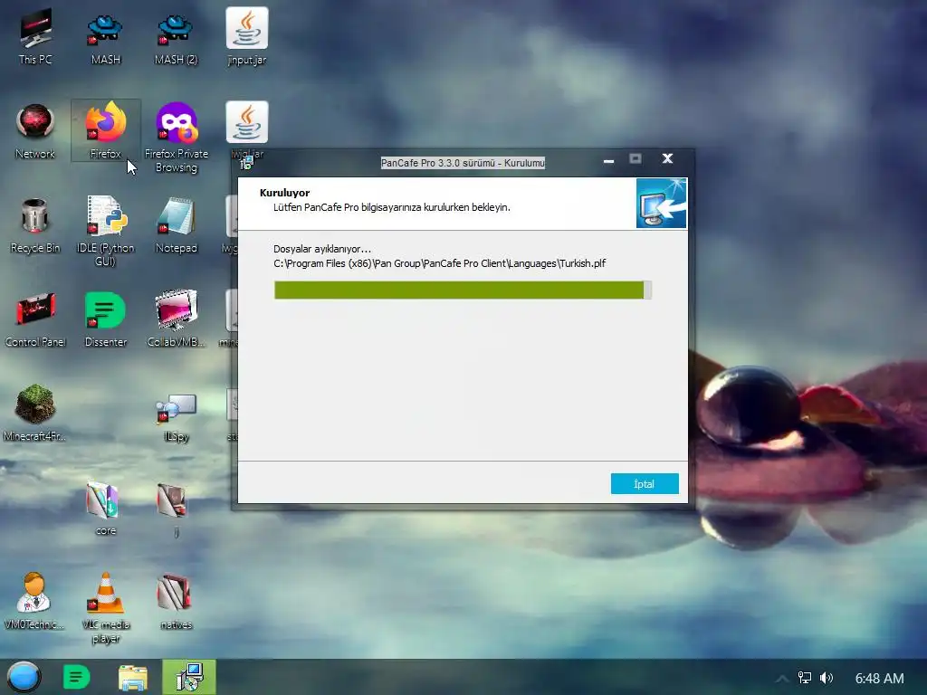Open the Recycle Bin icon
The image size is (927, 695).
pyautogui.click(x=35, y=225)
